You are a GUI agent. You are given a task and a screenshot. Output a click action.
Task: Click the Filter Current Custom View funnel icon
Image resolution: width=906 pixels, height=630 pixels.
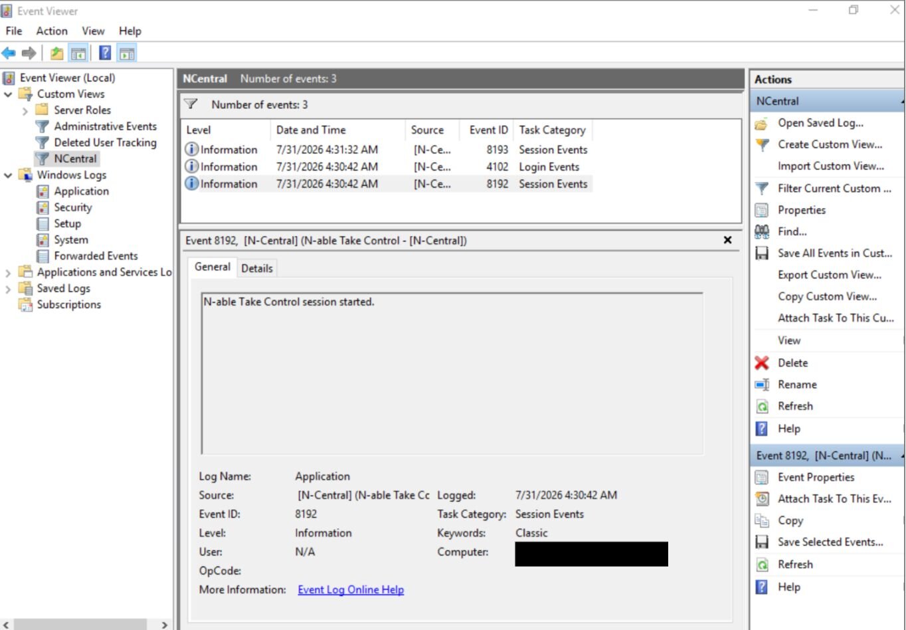(762, 189)
